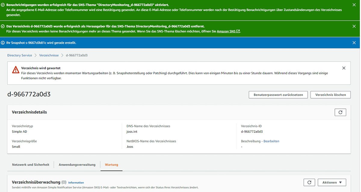Image resolution: width=361 pixels, height=192 pixels.
Task: Click the Information link near Verzeichnisüberwachung
Action: 76,182
